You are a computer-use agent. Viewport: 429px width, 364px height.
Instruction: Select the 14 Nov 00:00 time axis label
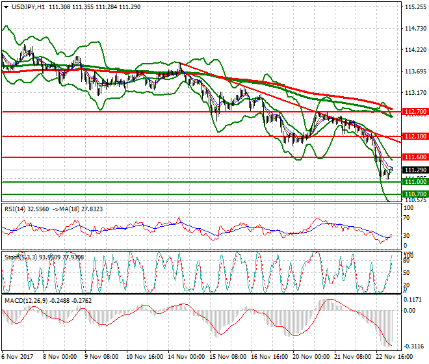pos(186,357)
